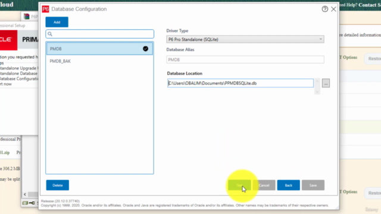Select the PMDB database entry
The image size is (381, 214).
tap(99, 49)
